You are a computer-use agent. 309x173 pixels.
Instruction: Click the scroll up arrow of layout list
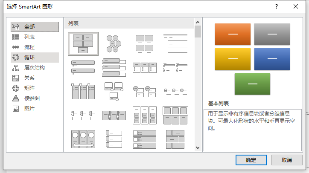coord(198,22)
